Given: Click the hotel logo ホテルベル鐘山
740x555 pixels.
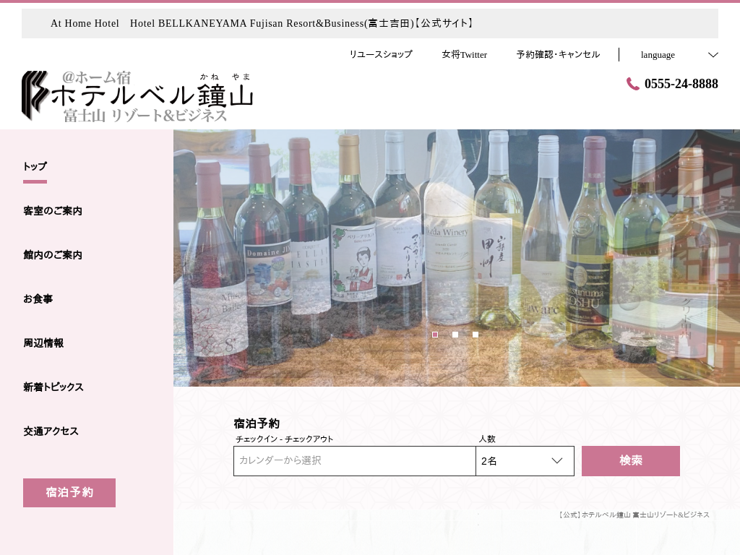Looking at the screenshot, I should point(137,96).
